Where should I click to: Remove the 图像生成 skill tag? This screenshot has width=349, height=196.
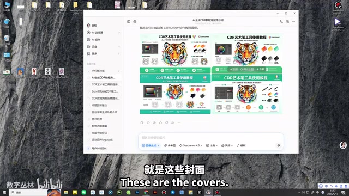(x=158, y=145)
